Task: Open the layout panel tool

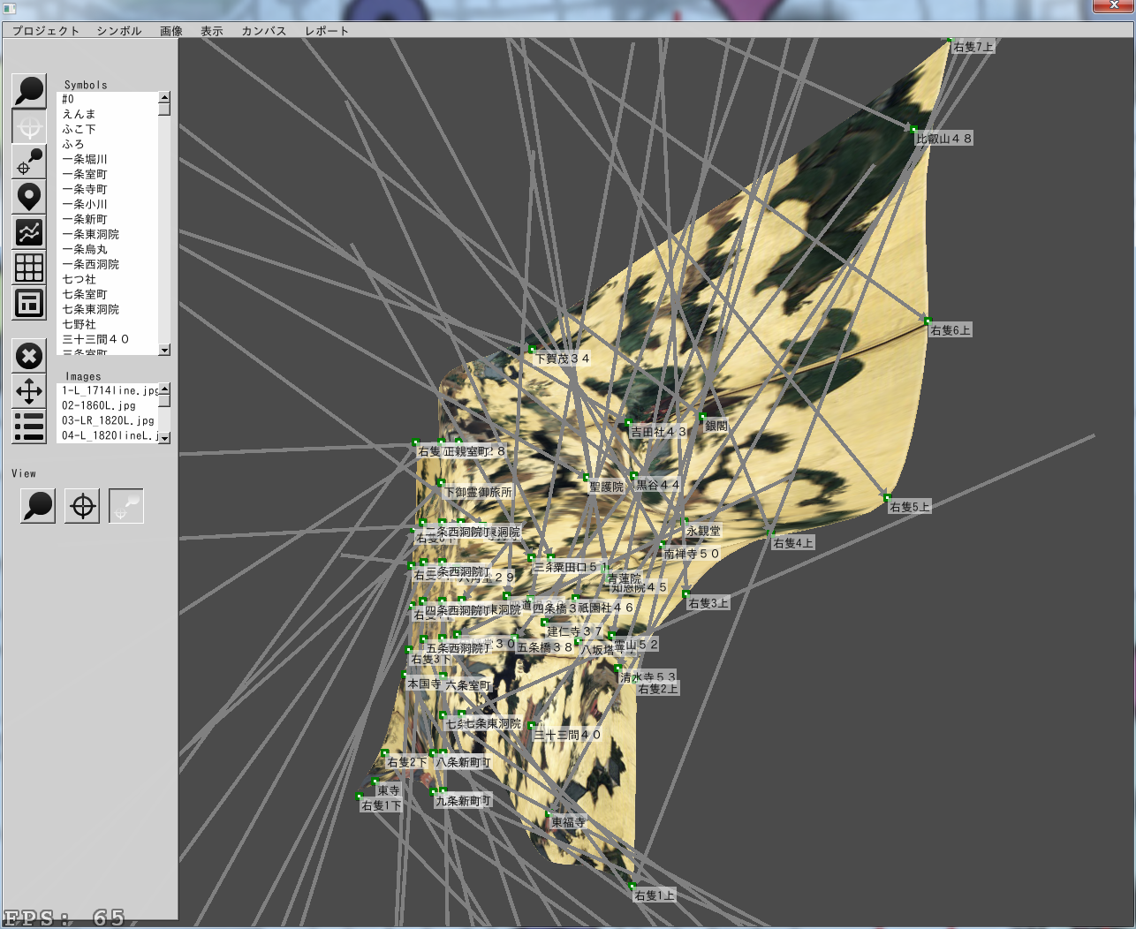Action: 29,303
